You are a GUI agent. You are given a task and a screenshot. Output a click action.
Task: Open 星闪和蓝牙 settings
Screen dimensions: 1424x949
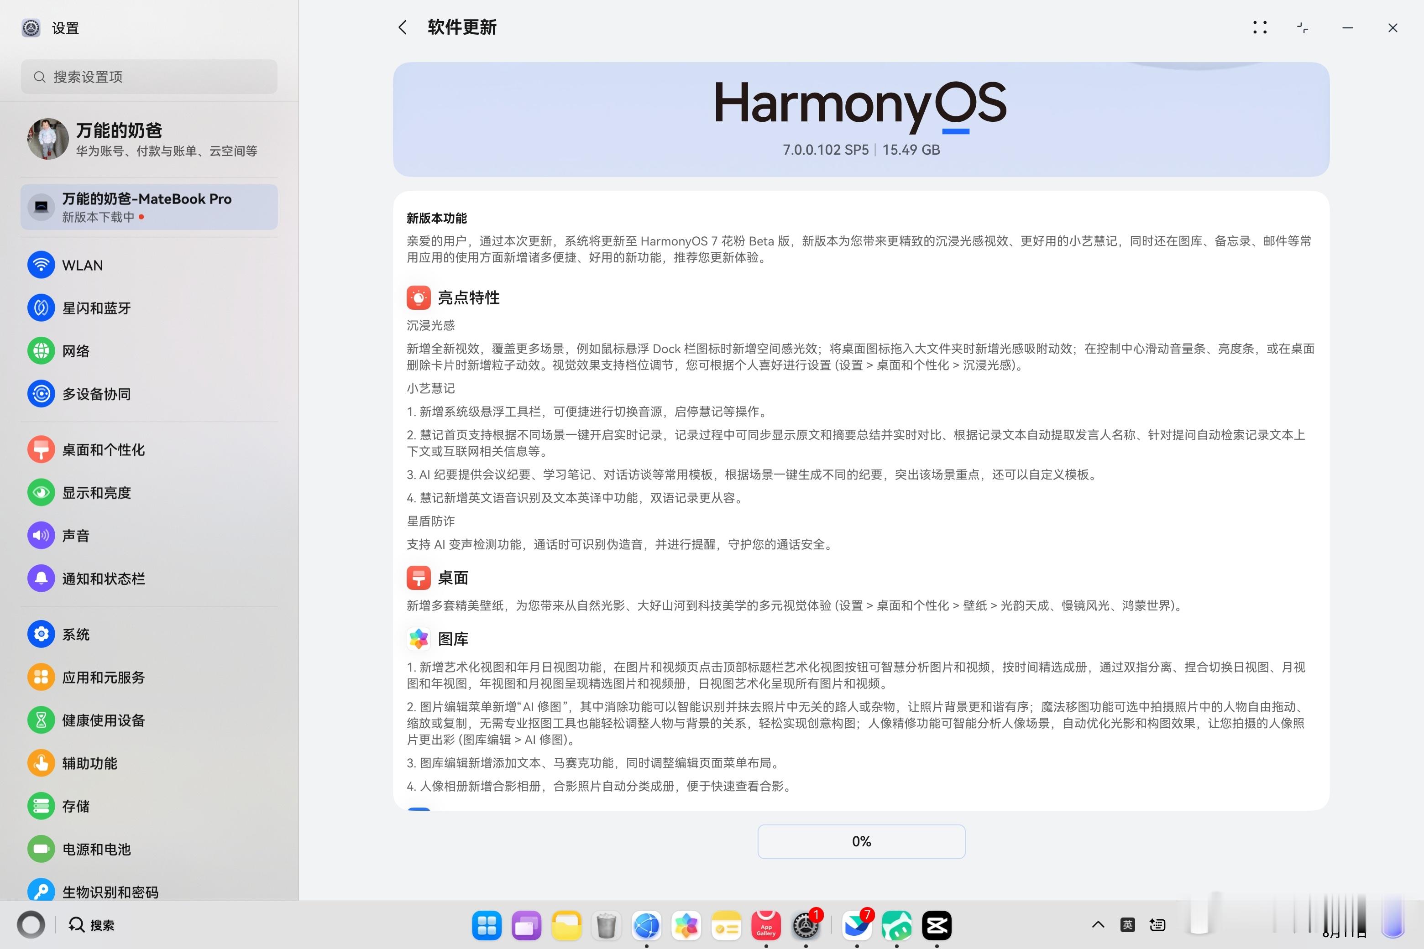[149, 308]
